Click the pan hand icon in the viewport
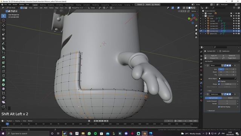This screenshot has width=241, height=136. click(196, 29)
